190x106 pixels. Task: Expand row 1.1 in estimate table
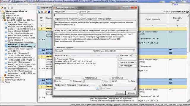39,39
